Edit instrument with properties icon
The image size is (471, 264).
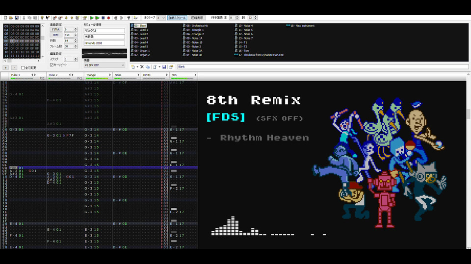[x=171, y=67]
